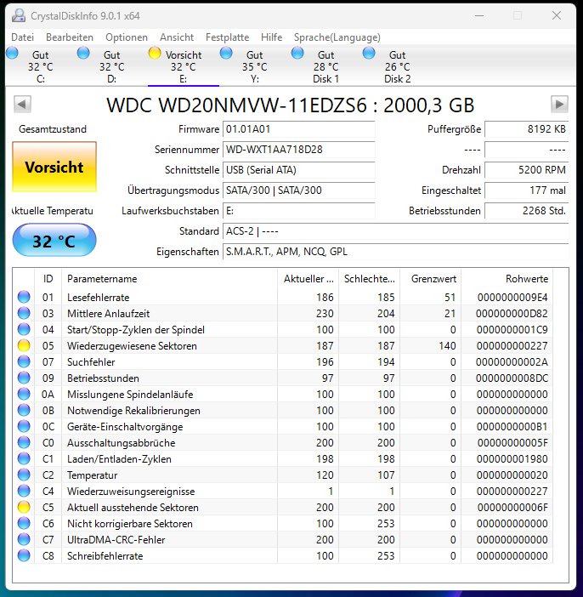This screenshot has width=583, height=597.
Task: Click the Standard field ACS-2
Action: coord(396,231)
